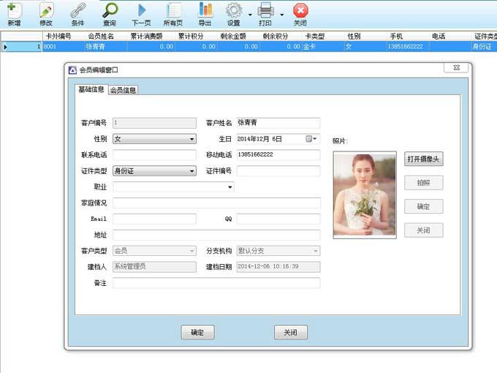
Task: Click the Email input field
Action: click(x=154, y=219)
